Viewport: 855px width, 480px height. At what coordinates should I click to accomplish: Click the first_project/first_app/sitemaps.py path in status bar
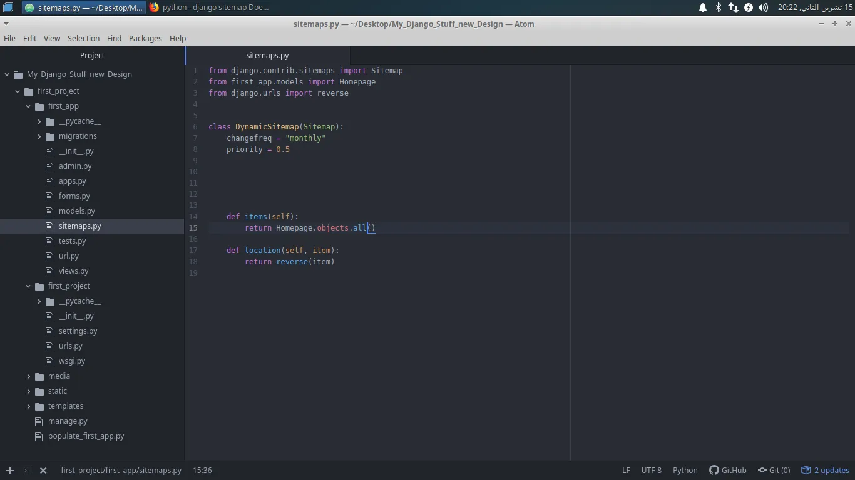[x=121, y=471]
